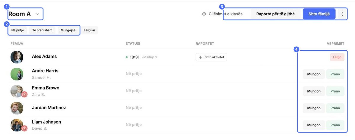Mark Jordan Martinez as Mungon
The width and height of the screenshot is (355, 140).
[314, 108]
